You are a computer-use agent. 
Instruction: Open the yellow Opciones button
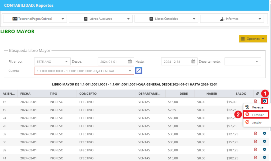(253, 39)
